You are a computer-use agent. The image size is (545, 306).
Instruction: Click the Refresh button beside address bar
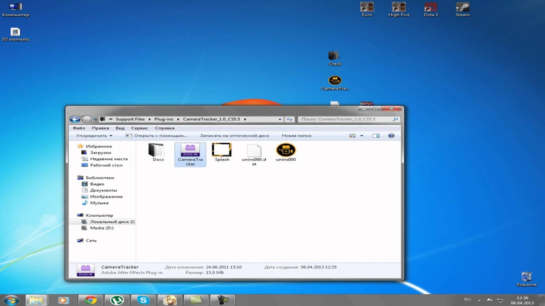290,119
